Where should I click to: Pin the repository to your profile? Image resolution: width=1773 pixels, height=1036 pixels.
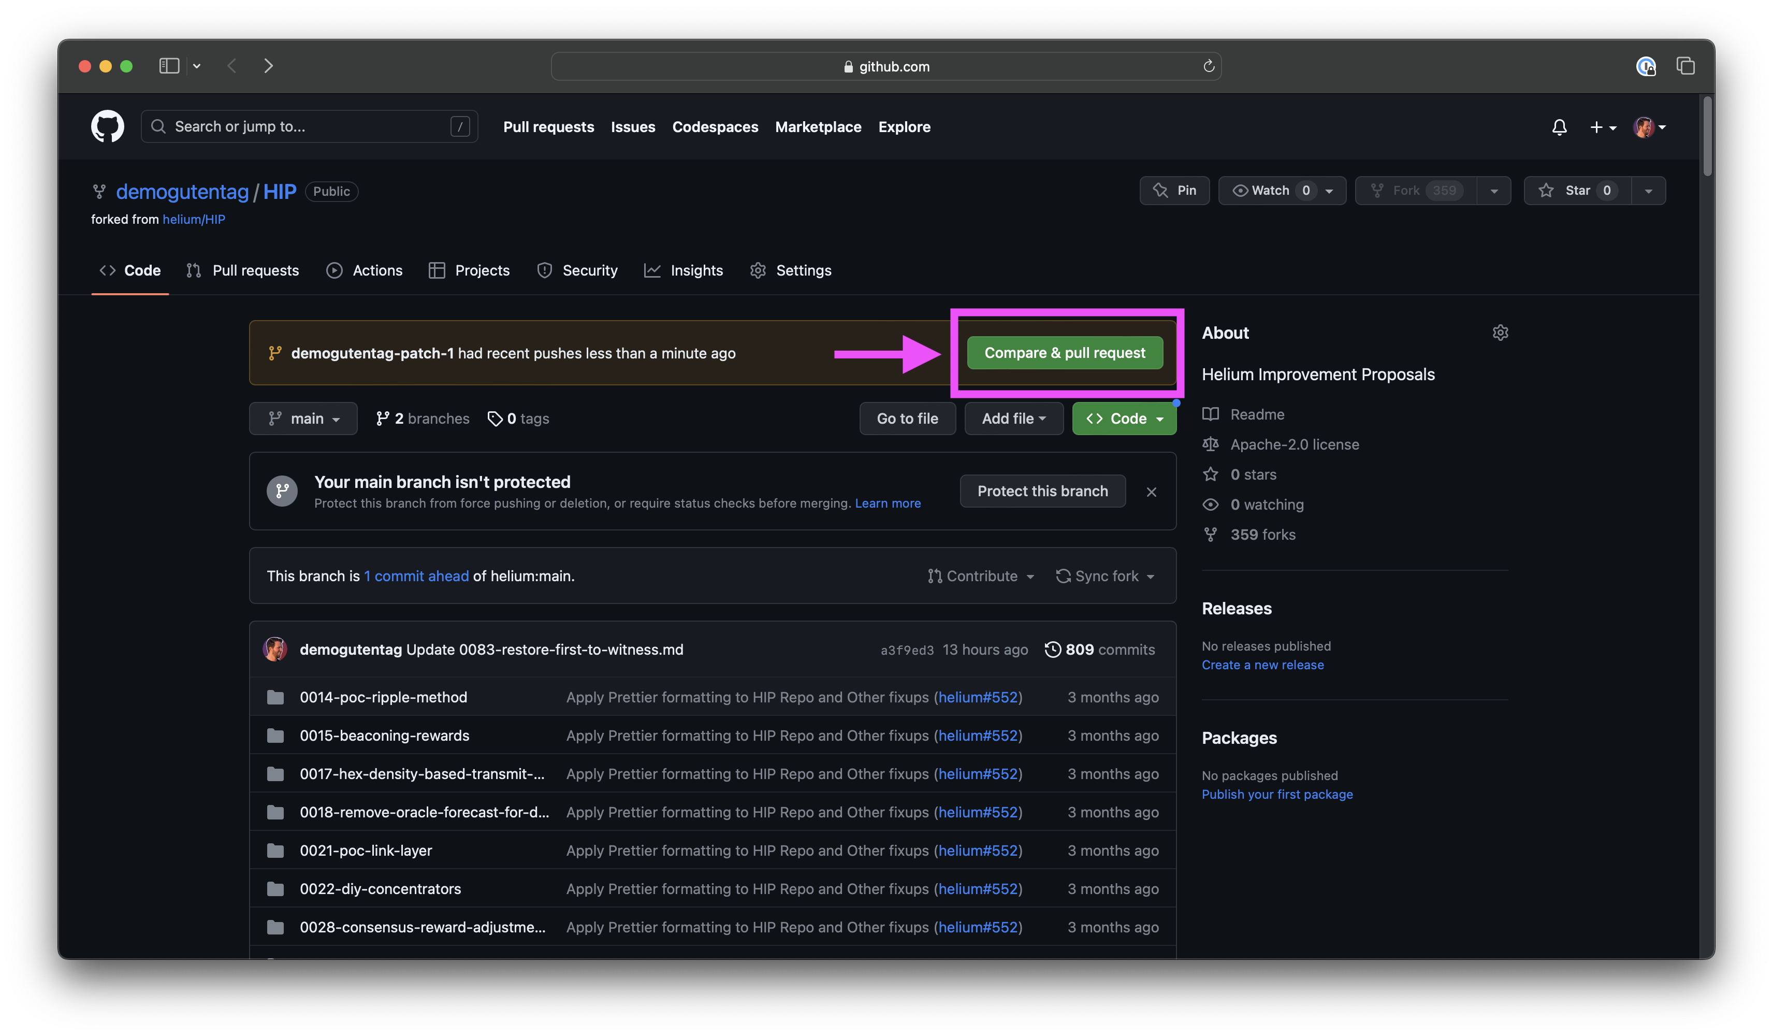click(1174, 191)
